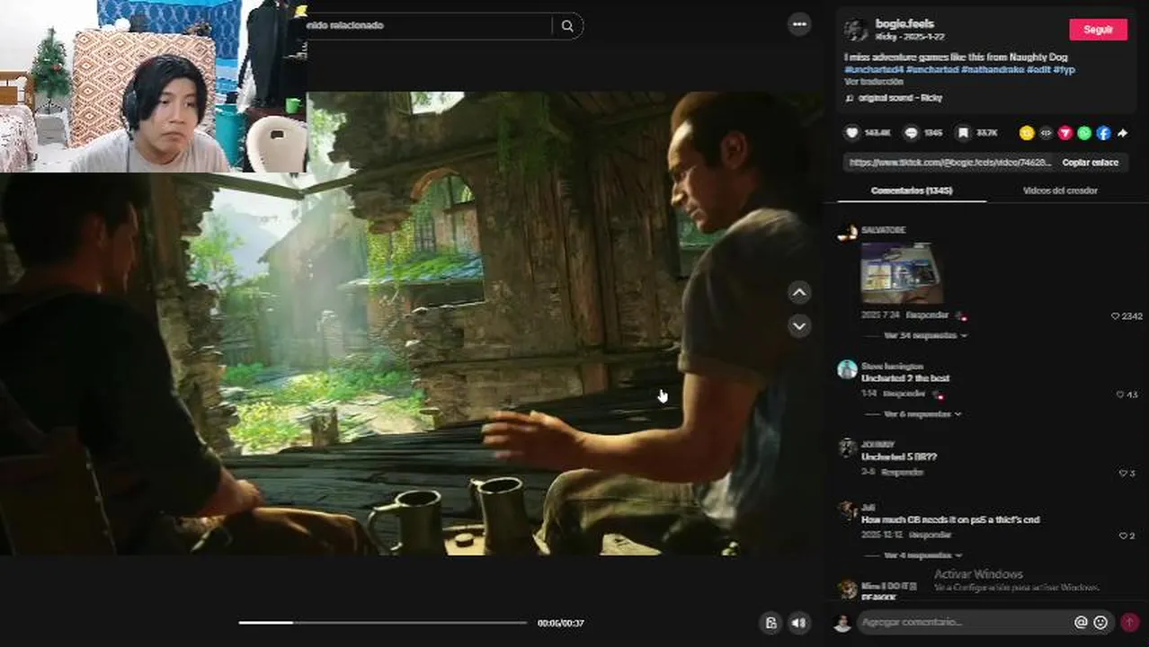The height and width of the screenshot is (647, 1149).
Task: Open SALVATORE's profile avatar
Action: click(x=847, y=233)
